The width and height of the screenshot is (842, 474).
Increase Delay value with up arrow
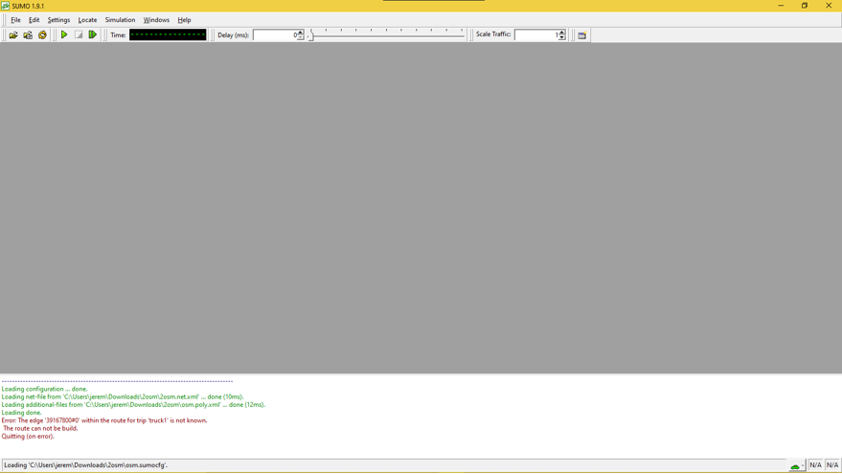pyautogui.click(x=301, y=32)
